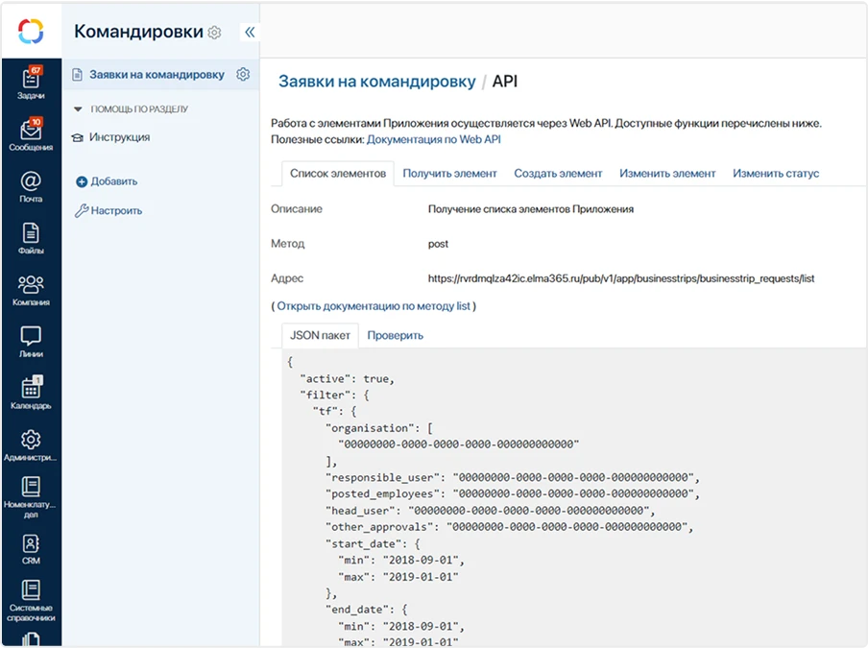Collapse side panel with double chevron
Screen dimensions: 868x648
click(250, 33)
